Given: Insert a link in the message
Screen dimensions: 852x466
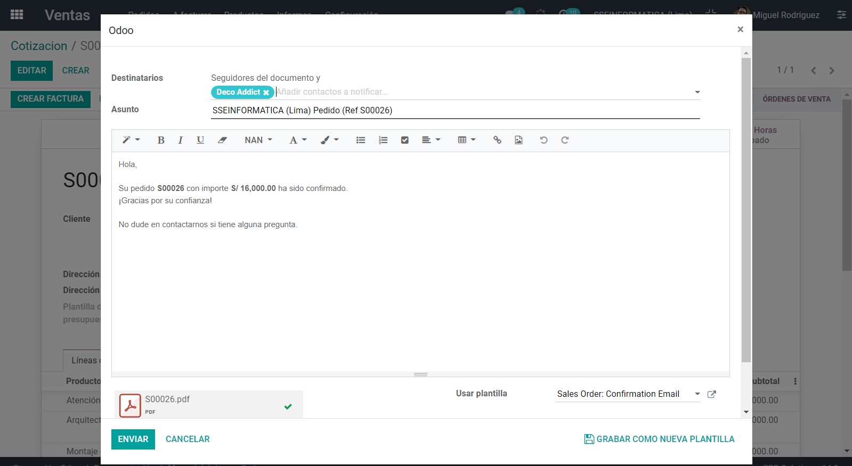Looking at the screenshot, I should click(x=497, y=140).
